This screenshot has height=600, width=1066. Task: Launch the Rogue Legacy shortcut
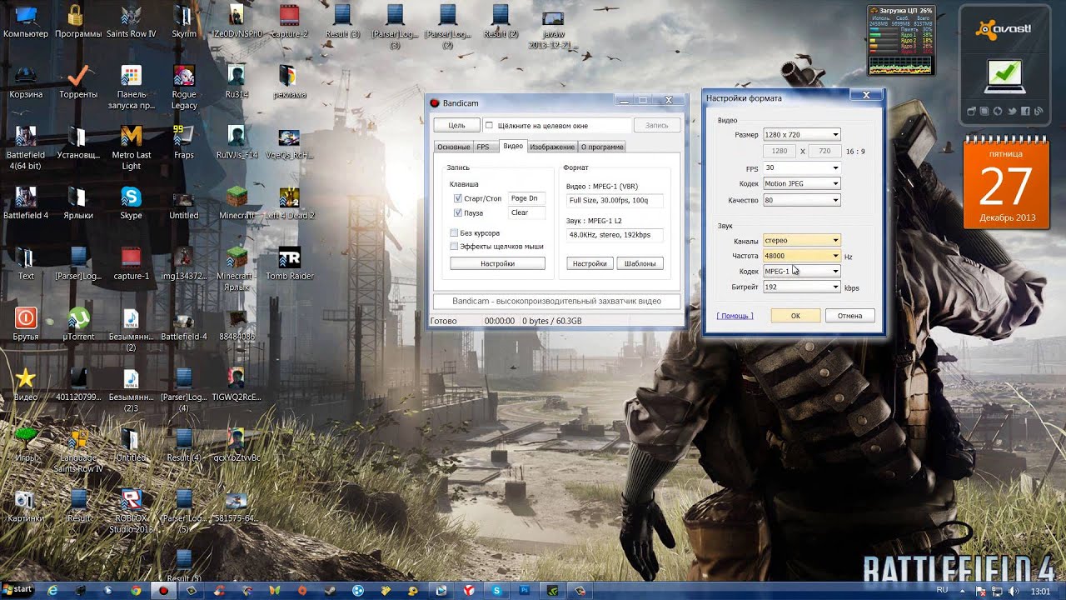pos(184,87)
